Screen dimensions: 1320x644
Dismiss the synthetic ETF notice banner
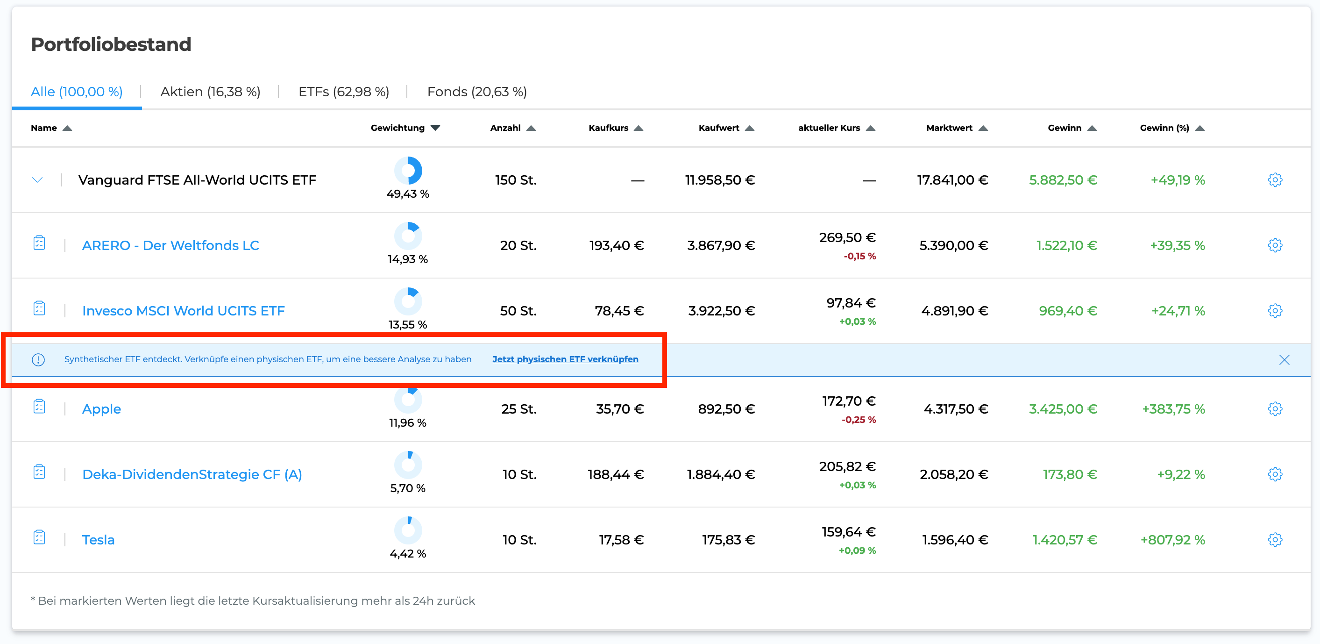coord(1284,360)
